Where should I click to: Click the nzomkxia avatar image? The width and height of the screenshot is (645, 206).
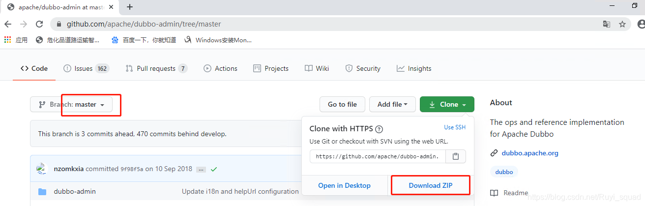41,169
